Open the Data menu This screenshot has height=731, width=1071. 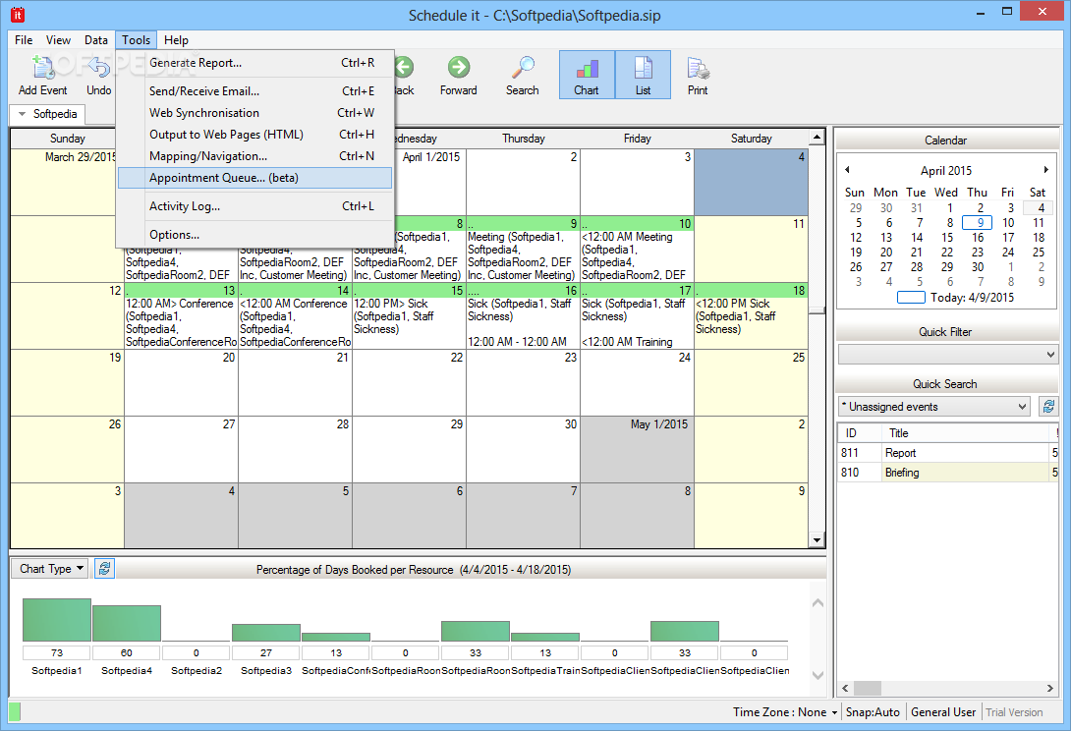(96, 40)
